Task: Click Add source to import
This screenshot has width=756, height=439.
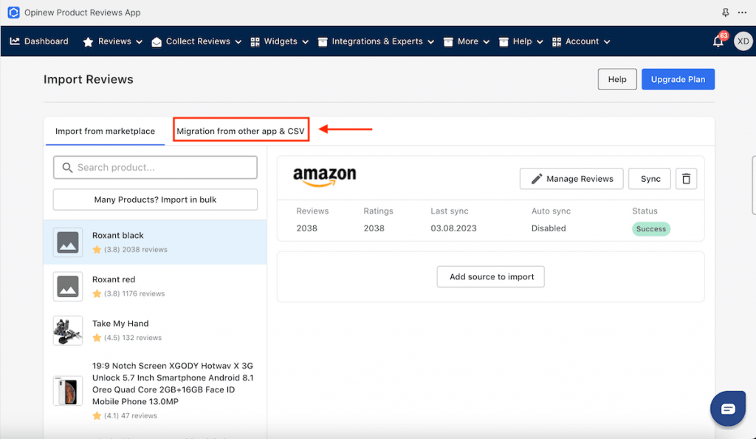Action: (491, 277)
